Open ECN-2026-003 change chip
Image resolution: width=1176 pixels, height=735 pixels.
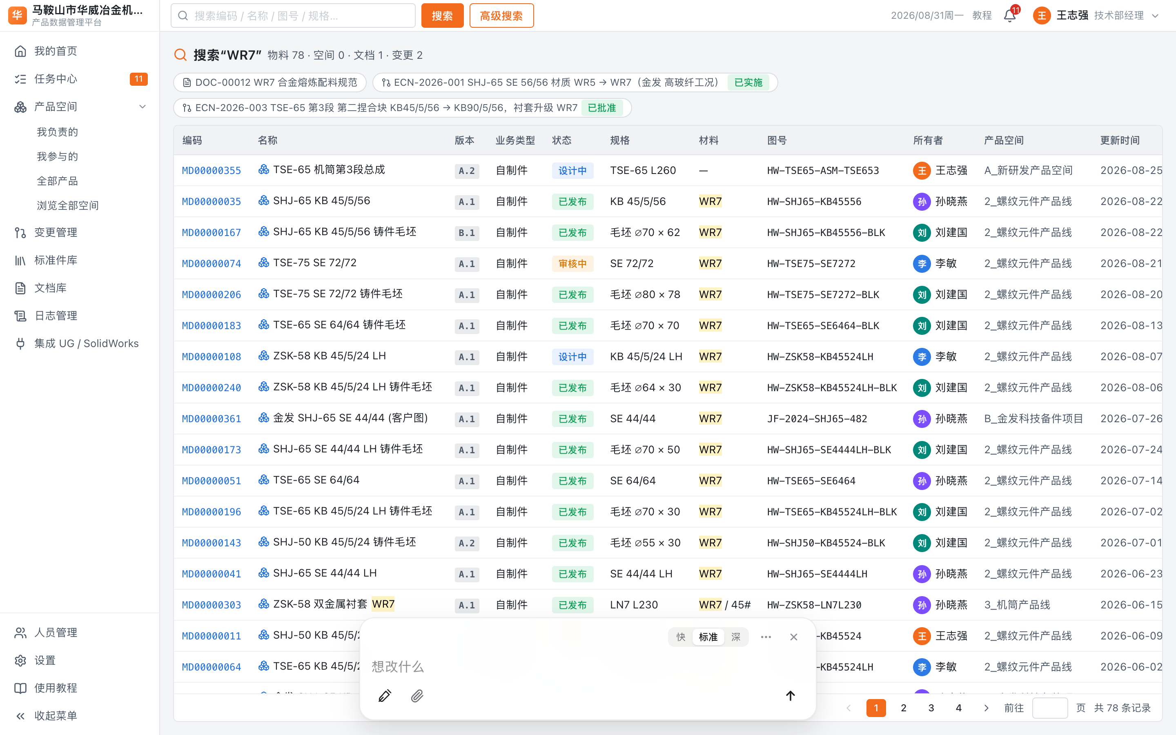(x=402, y=108)
